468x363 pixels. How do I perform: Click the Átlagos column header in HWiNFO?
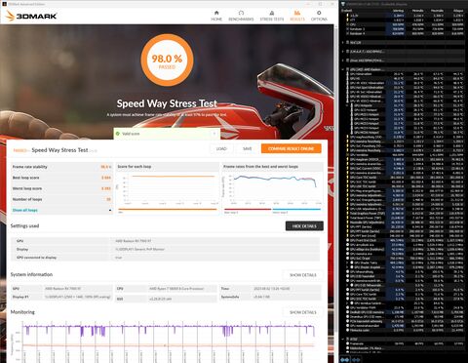click(458, 11)
